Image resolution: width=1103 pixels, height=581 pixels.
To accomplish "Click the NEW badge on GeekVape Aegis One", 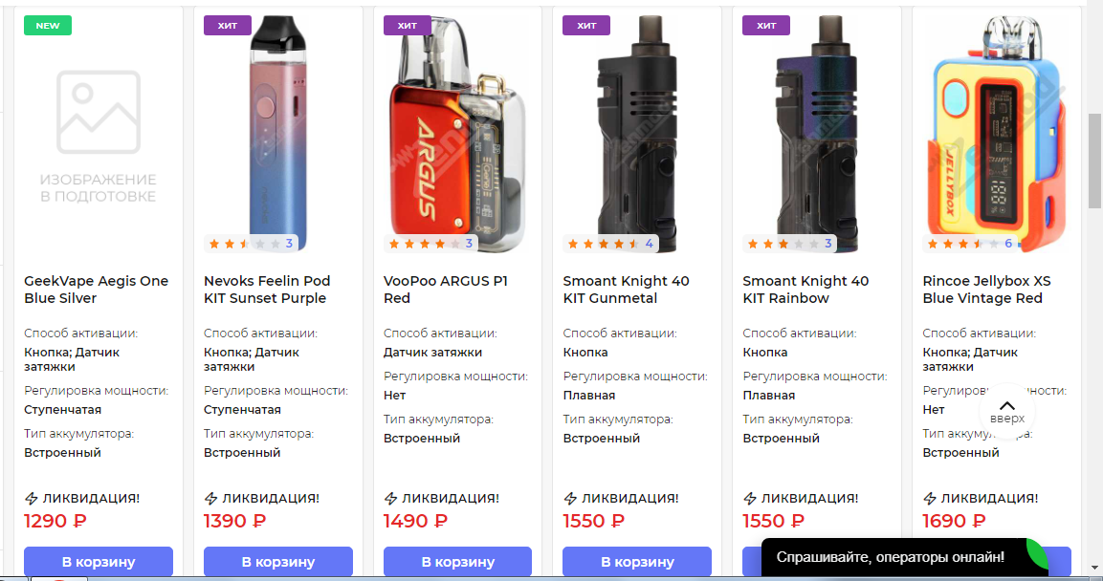I will (x=48, y=26).
